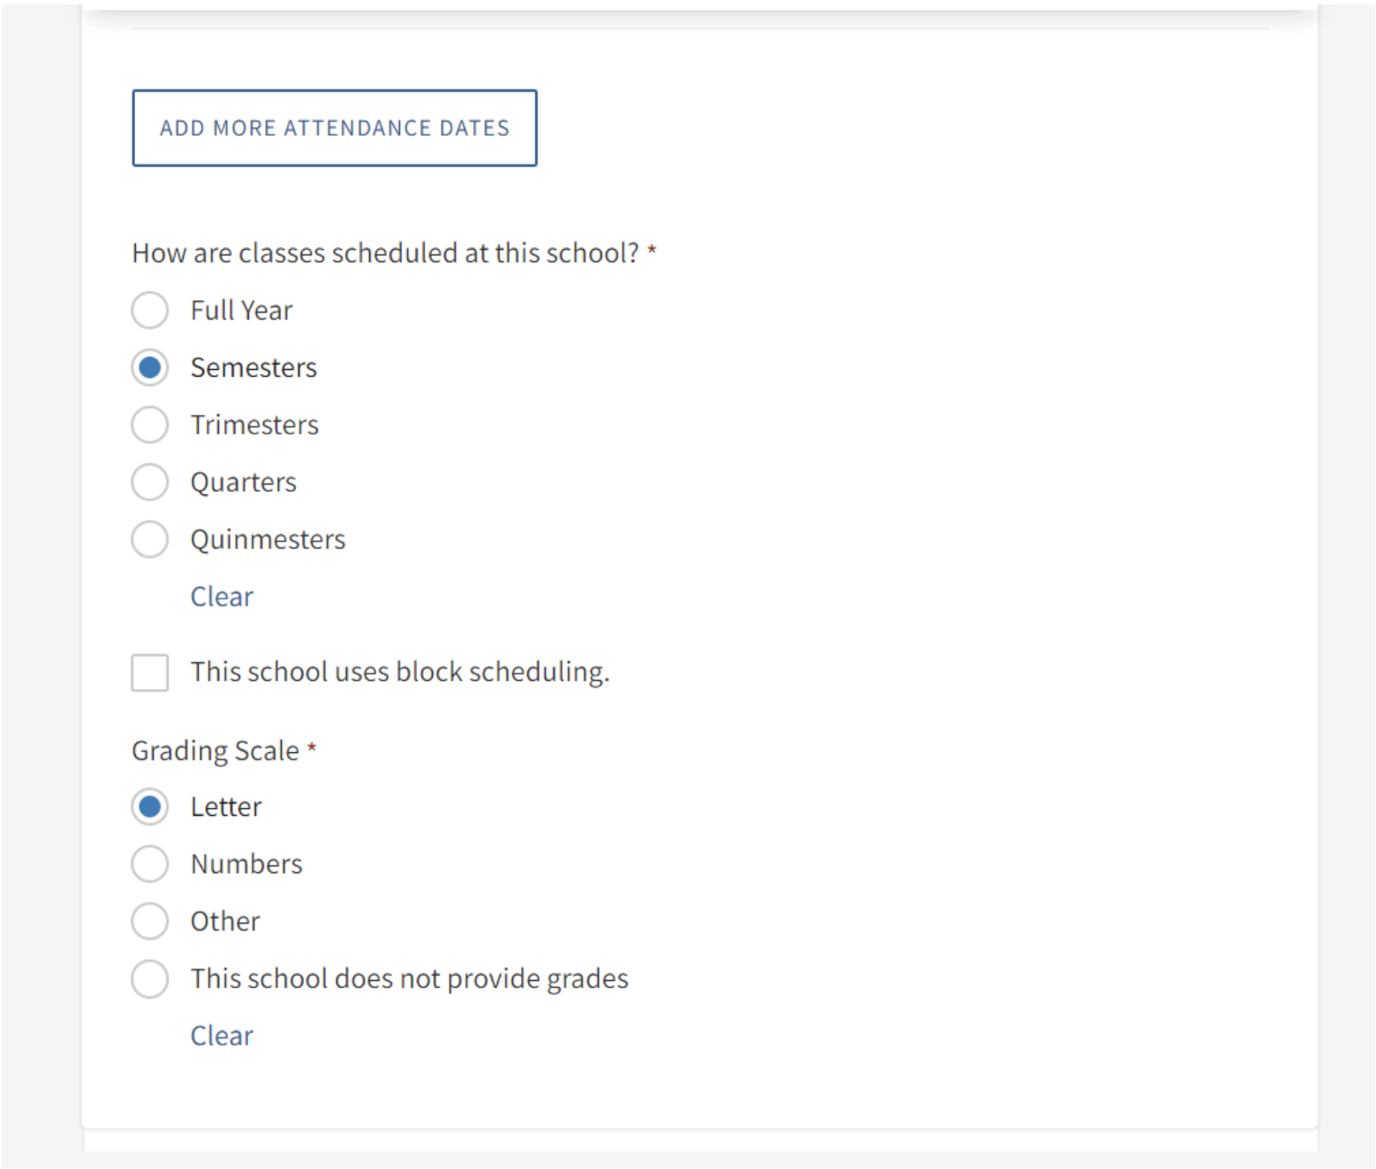Screen dimensions: 1376x1169
Task: Select the Semesters radio circle
Action: click(x=150, y=367)
